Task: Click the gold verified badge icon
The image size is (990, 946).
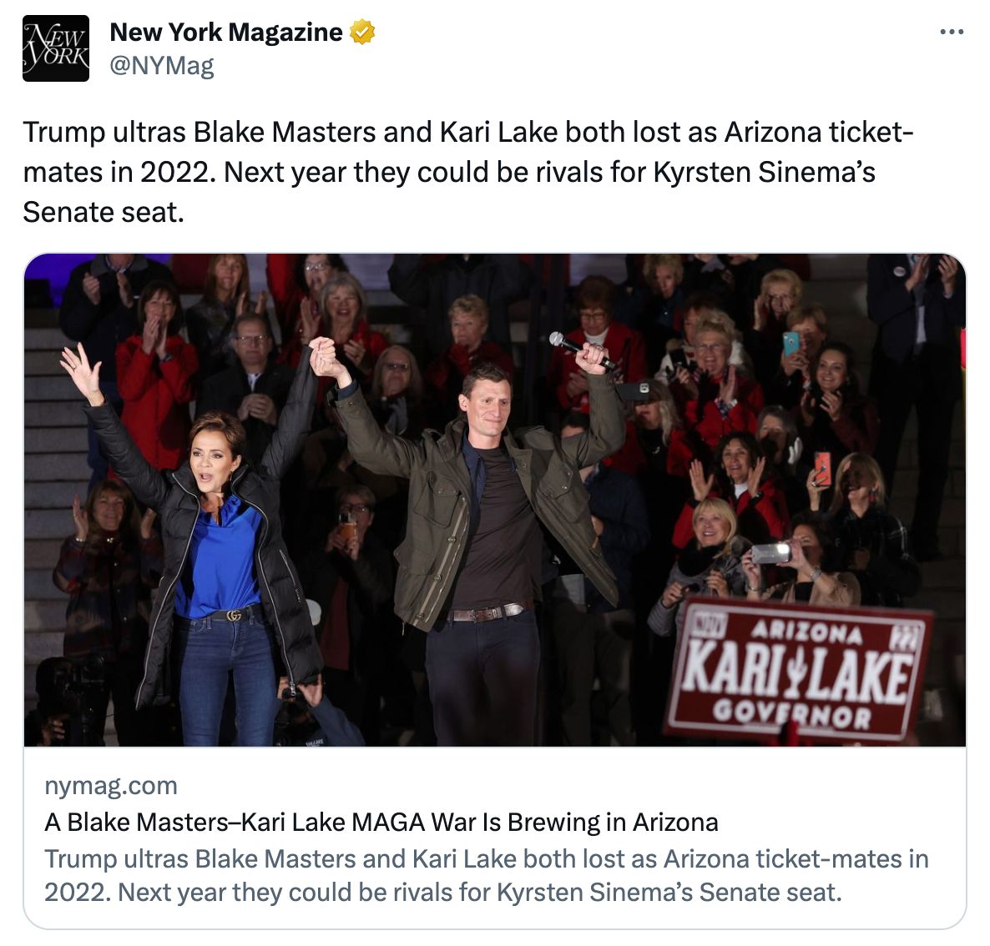Action: (362, 33)
